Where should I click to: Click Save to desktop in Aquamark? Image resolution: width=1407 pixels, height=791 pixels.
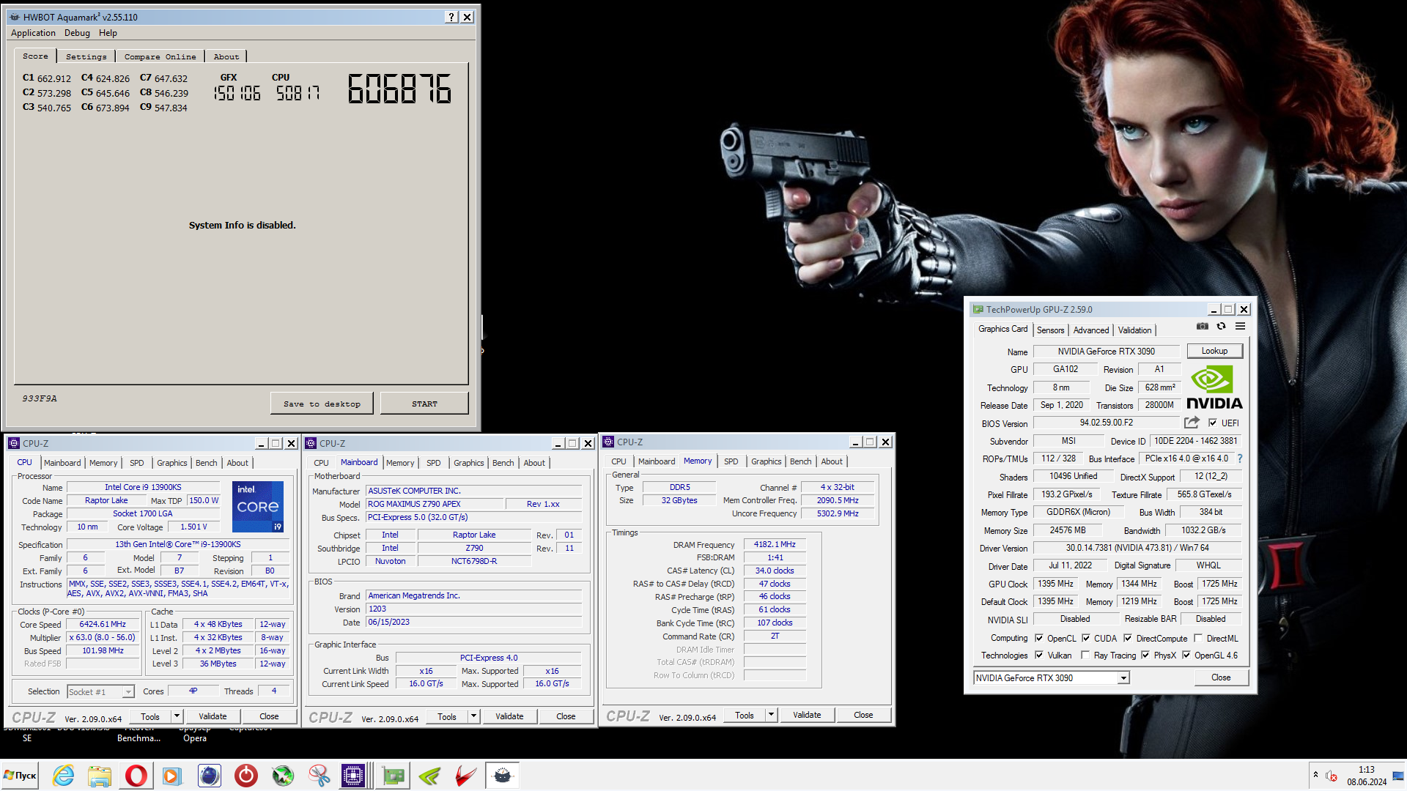[322, 404]
